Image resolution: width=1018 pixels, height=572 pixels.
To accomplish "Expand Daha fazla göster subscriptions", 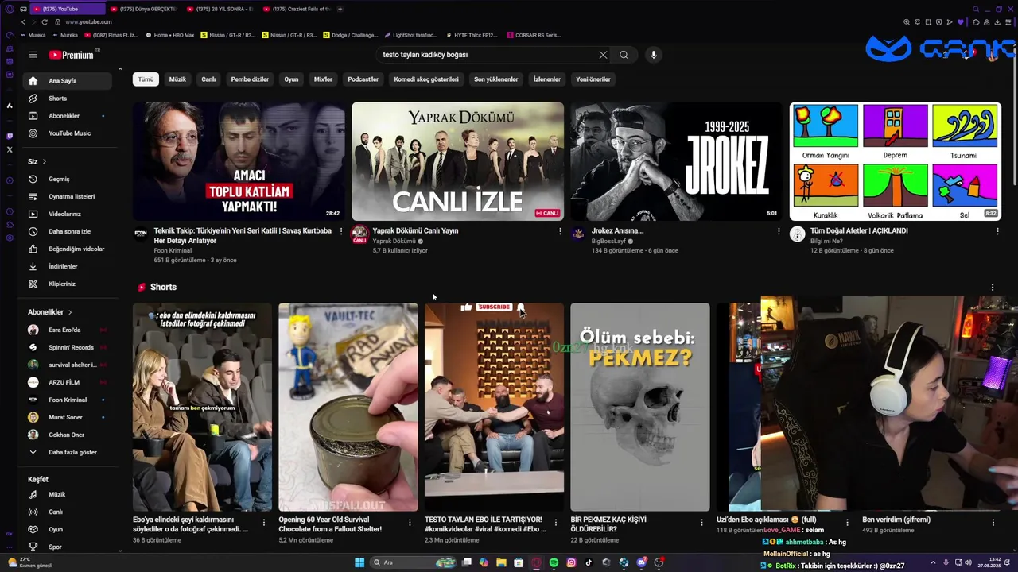I will tap(67, 452).
